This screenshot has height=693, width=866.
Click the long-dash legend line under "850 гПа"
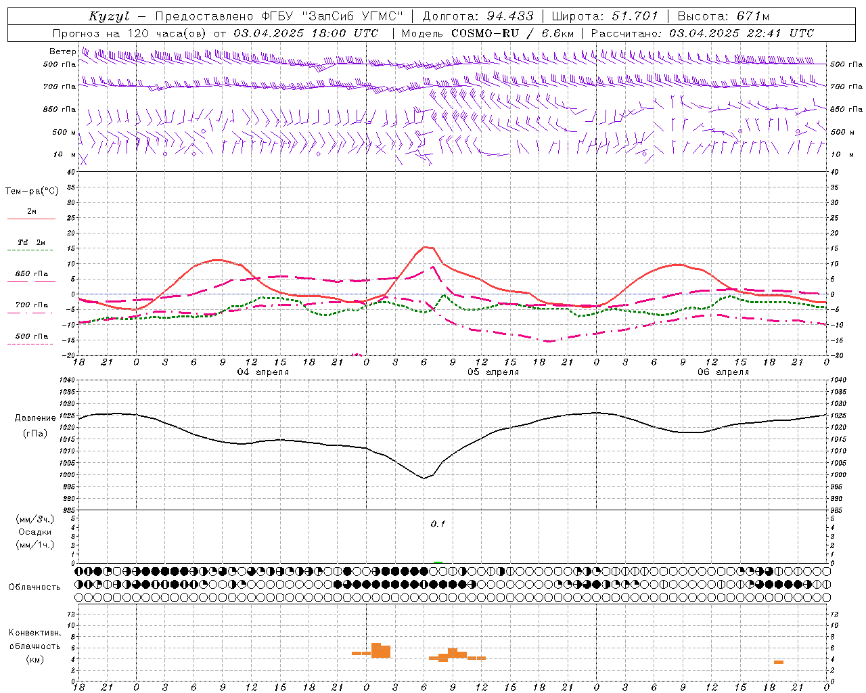tap(31, 282)
